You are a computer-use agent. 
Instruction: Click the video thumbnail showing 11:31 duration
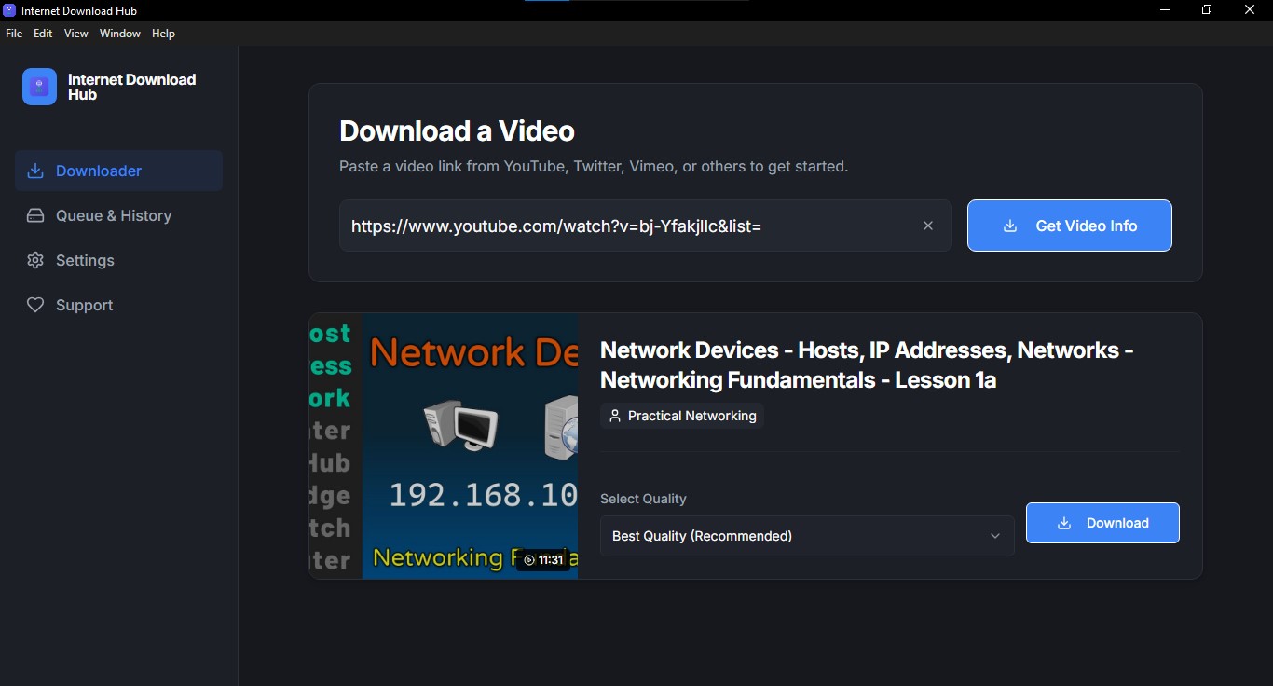point(444,446)
